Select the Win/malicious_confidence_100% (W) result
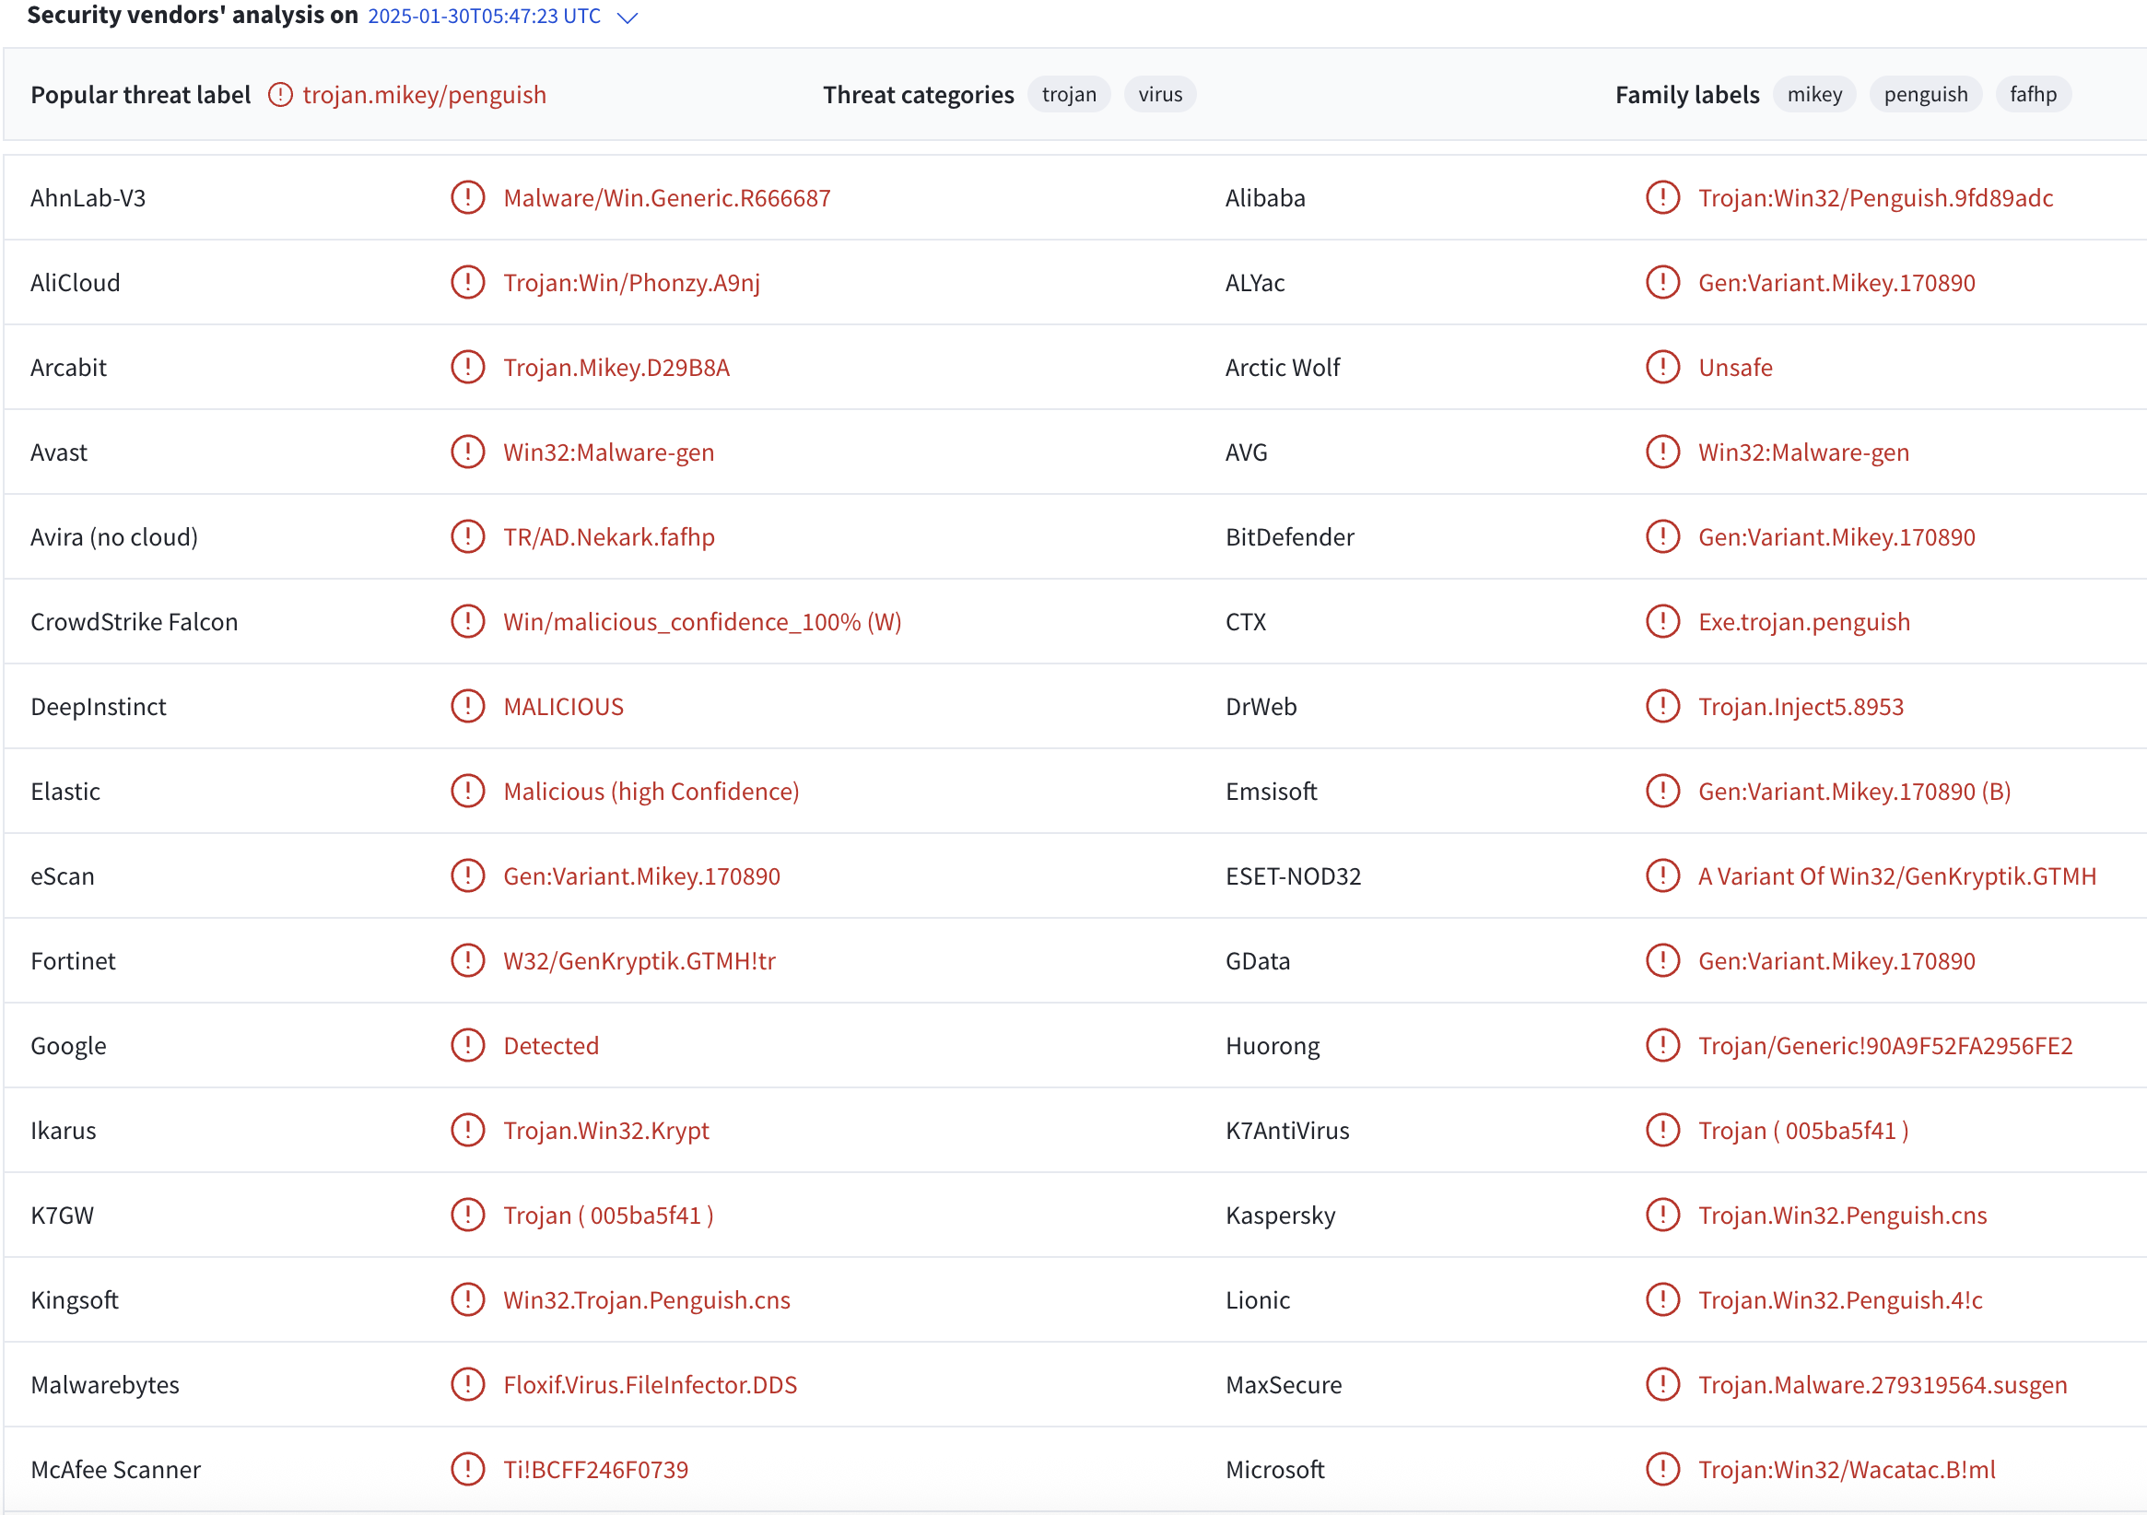This screenshot has height=1515, width=2147. click(x=702, y=622)
